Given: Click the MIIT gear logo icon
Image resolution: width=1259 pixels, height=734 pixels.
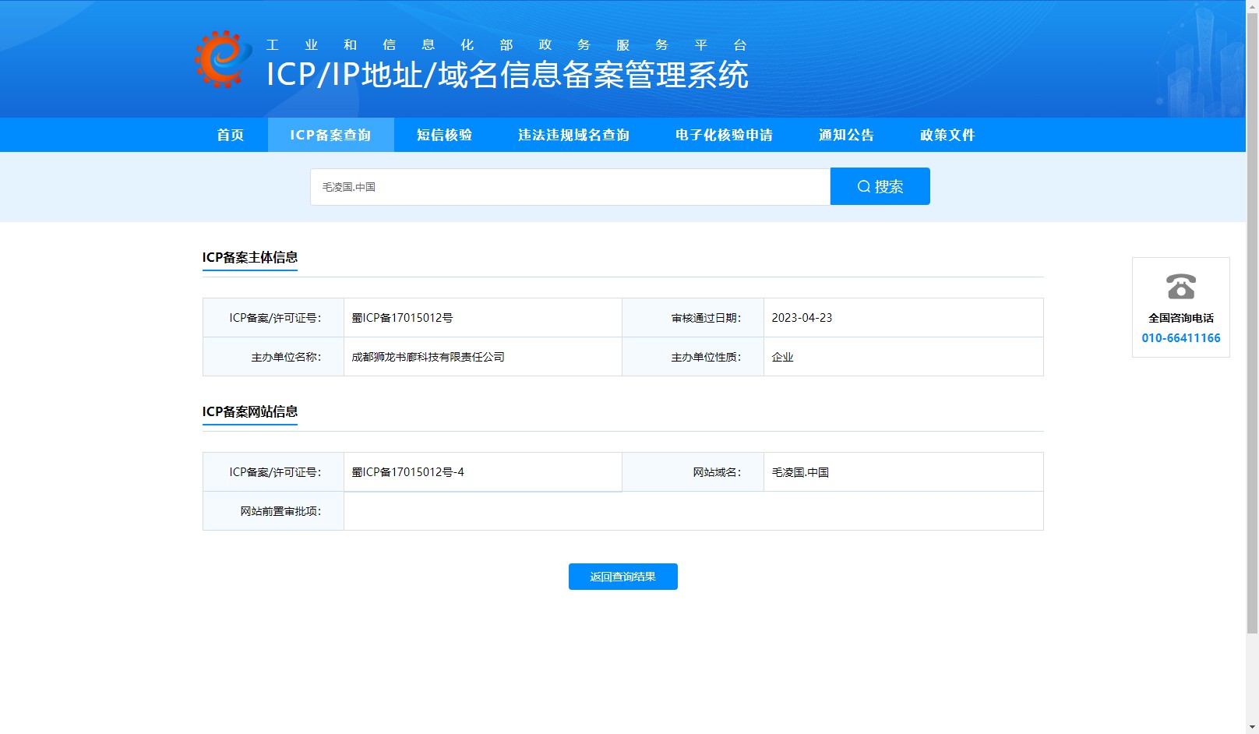Looking at the screenshot, I should [x=224, y=59].
